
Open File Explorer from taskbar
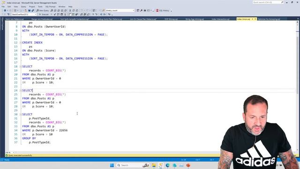[x=154, y=165]
